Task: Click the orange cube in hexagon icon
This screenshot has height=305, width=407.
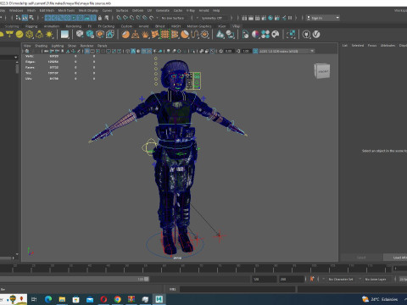Action: point(100,35)
